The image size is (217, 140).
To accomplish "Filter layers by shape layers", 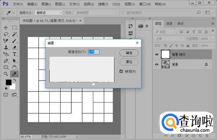I will 200,32.
